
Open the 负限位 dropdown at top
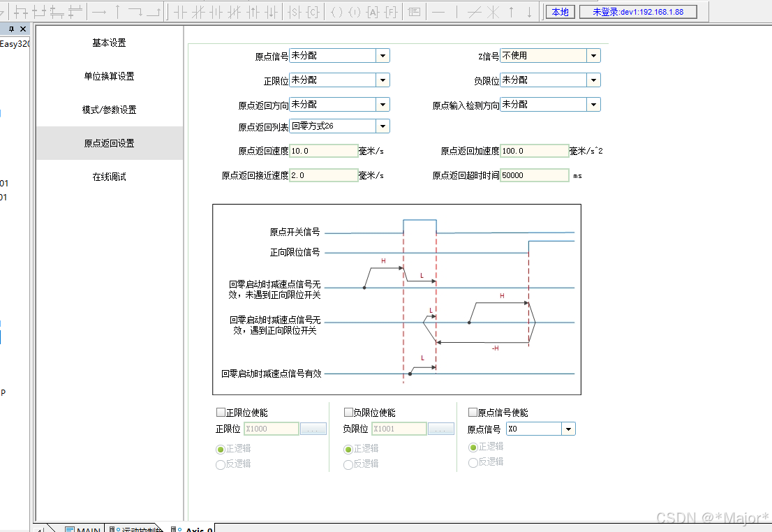(x=550, y=80)
